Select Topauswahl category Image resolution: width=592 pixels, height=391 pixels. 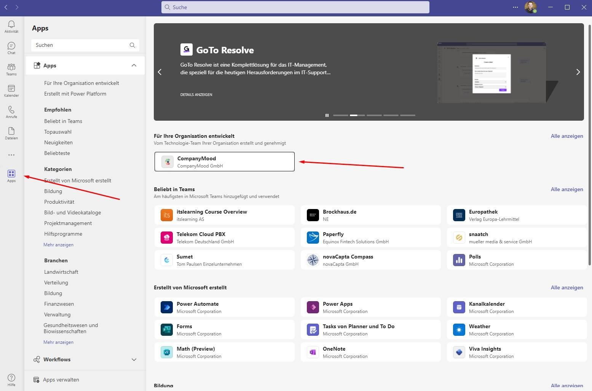58,132
